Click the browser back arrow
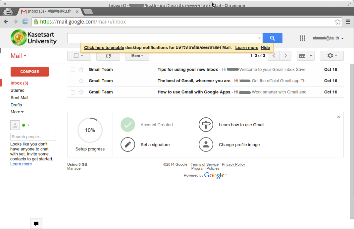The width and height of the screenshot is (354, 229). (x=6, y=22)
